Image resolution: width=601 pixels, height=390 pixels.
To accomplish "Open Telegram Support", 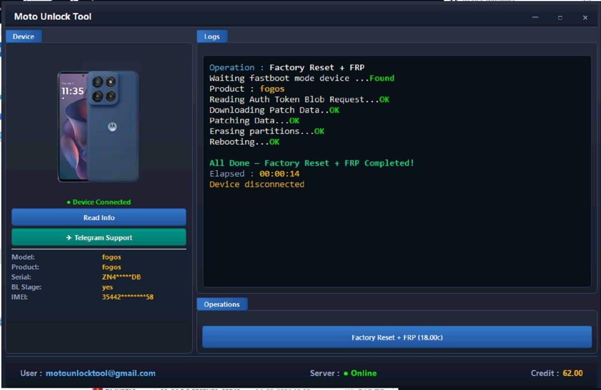I will 99,237.
